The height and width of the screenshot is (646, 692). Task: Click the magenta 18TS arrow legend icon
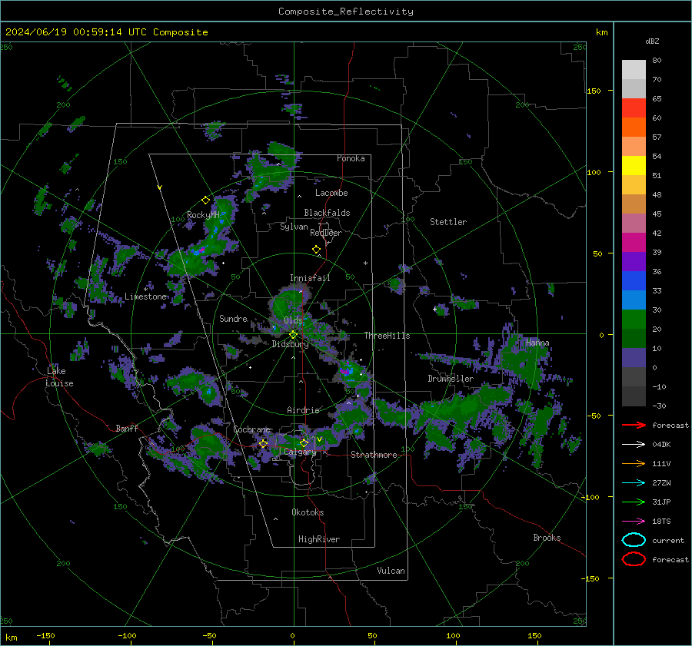(634, 522)
